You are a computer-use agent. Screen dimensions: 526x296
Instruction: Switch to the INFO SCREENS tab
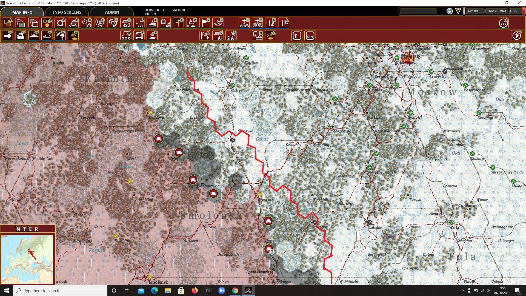67,12
